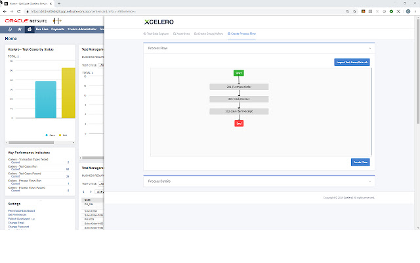Screen dimensions: 420x263
Task: Click Set Preferences link
Action: (x=17, y=215)
